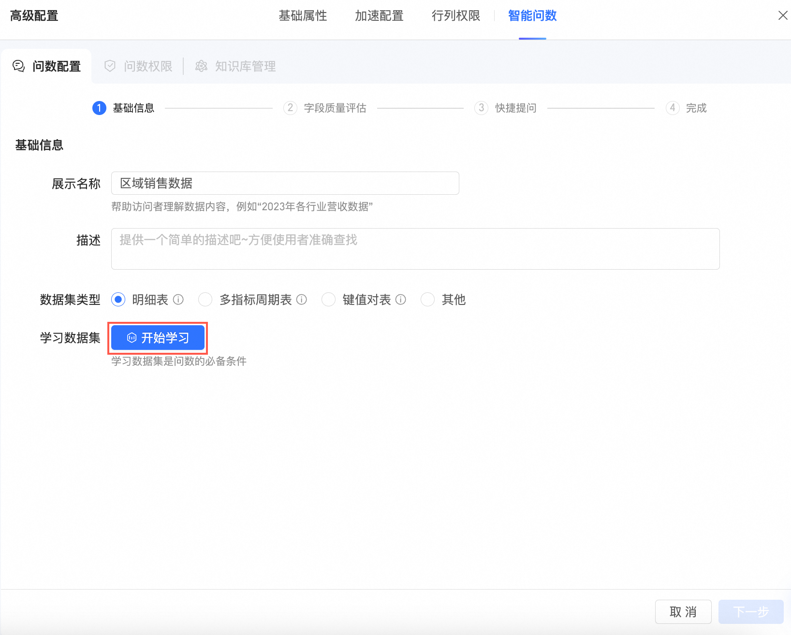
Task: Select the 键值对表 radio button
Action: (x=329, y=300)
